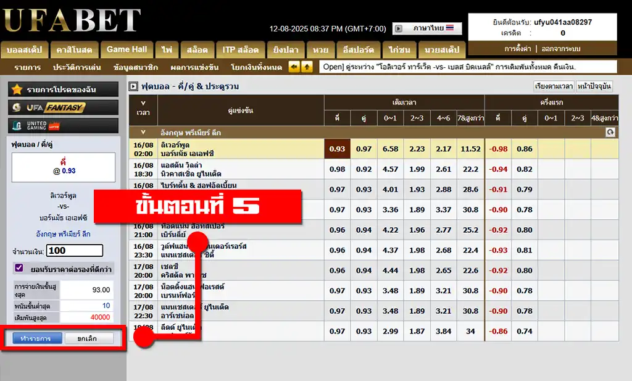Click the play icon beside ฟุตบอล title
Image resolution: width=632 pixels, height=381 pixels.
(x=133, y=86)
